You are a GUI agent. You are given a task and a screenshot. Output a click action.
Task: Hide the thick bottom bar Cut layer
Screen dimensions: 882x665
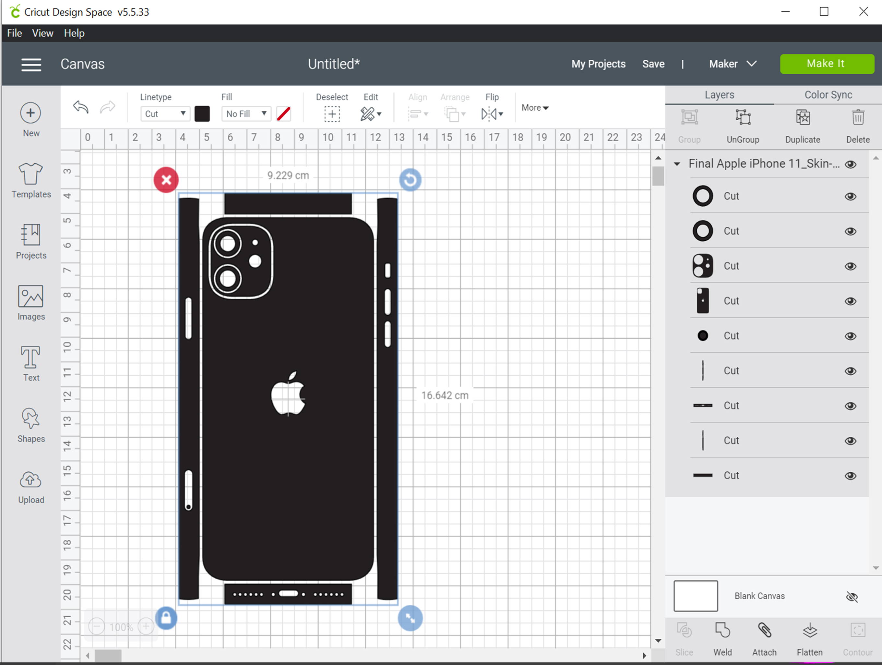(851, 476)
